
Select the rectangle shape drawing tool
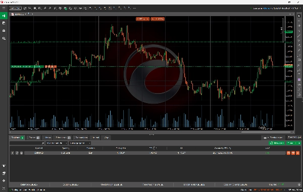click(299, 60)
